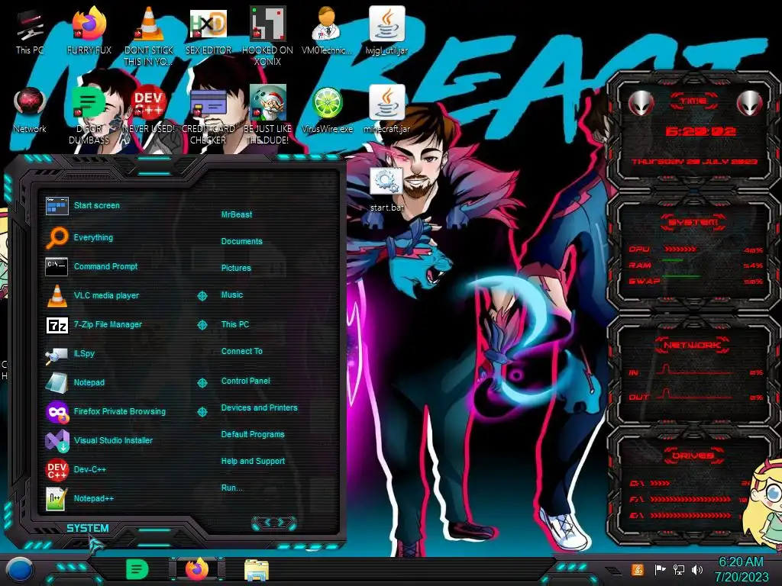The height and width of the screenshot is (586, 782).
Task: Open This PC desktop icon
Action: [29, 31]
